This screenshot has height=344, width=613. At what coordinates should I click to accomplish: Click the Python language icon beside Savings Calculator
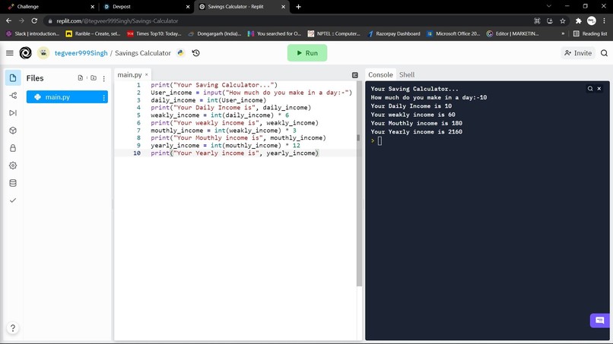pyautogui.click(x=180, y=52)
